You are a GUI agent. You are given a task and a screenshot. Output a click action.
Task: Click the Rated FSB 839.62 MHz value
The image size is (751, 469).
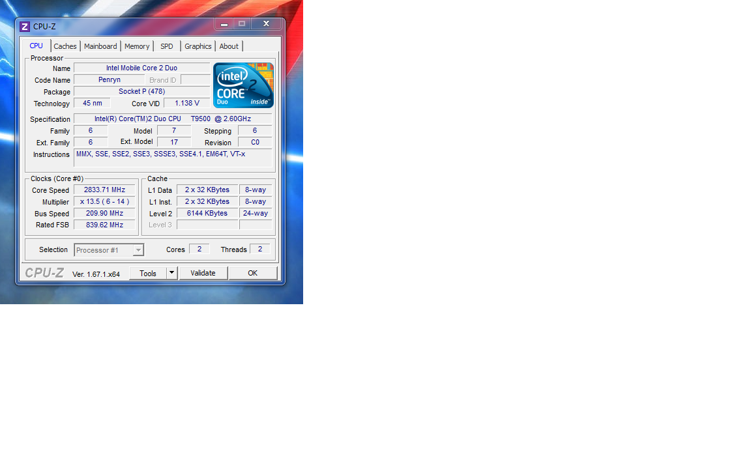click(104, 225)
